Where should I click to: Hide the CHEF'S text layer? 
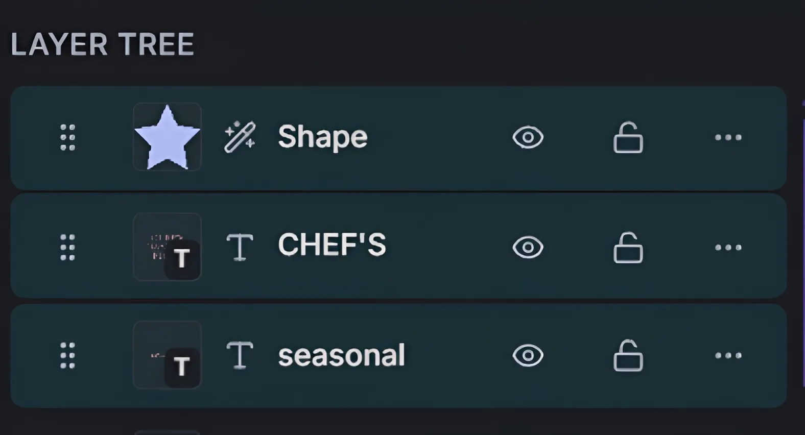pyautogui.click(x=528, y=248)
